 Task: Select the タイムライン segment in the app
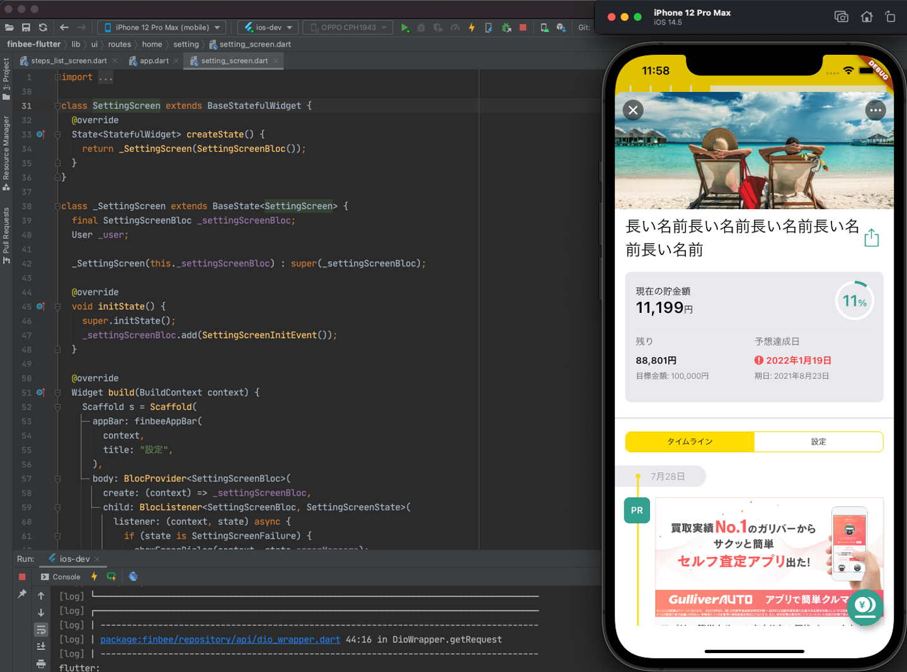[690, 441]
